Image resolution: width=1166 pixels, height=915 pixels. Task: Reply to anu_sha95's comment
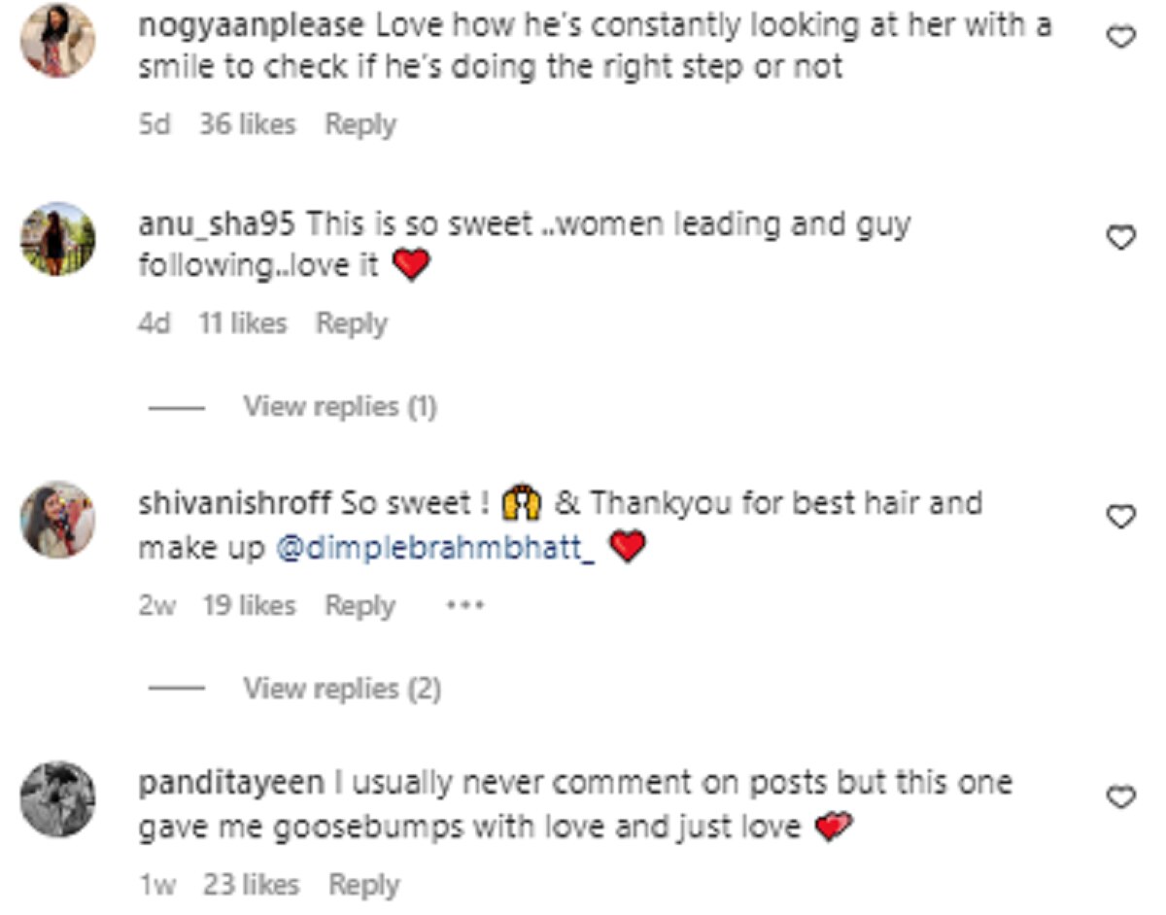point(351,323)
